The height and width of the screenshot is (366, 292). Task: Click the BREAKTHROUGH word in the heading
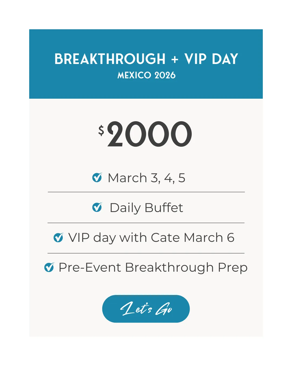point(110,59)
